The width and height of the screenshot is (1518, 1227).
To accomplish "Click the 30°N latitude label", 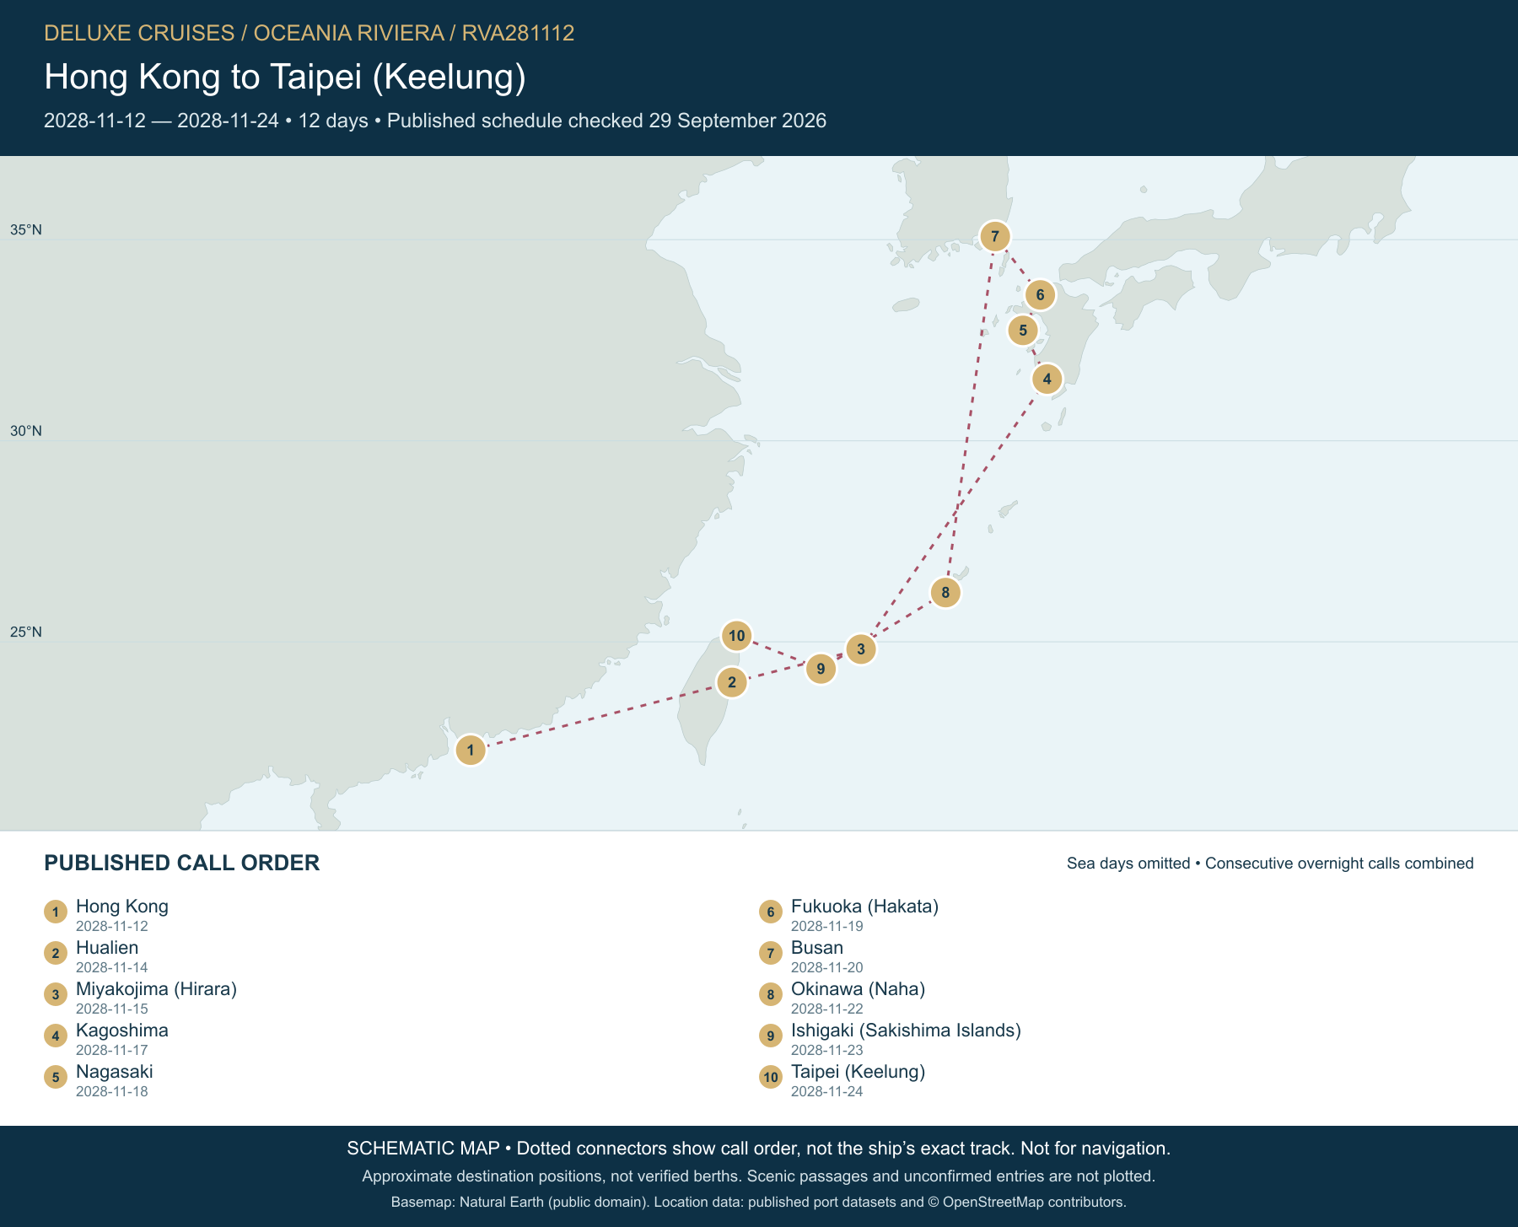I will pyautogui.click(x=26, y=431).
